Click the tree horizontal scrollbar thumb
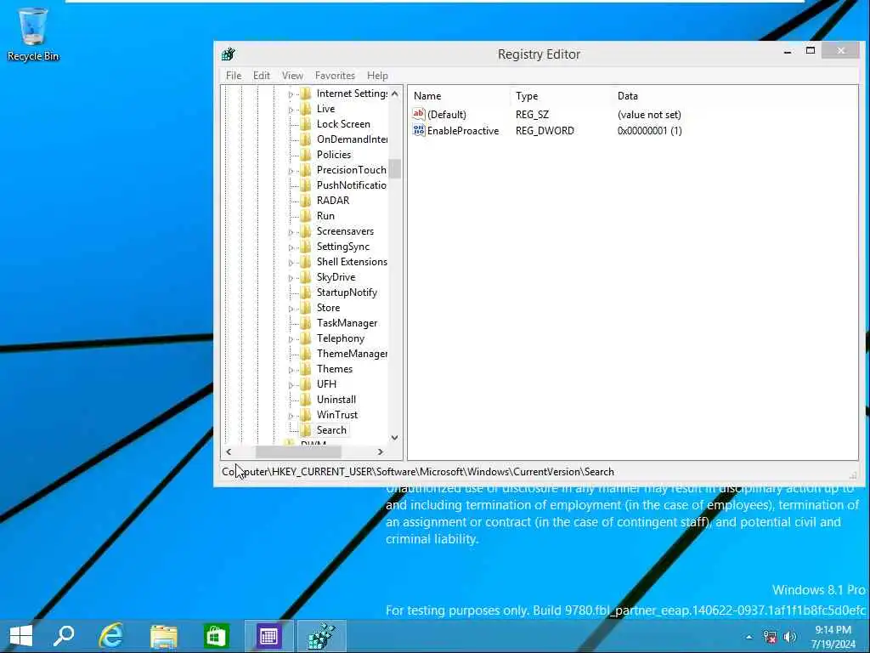870x653 pixels. (x=298, y=452)
